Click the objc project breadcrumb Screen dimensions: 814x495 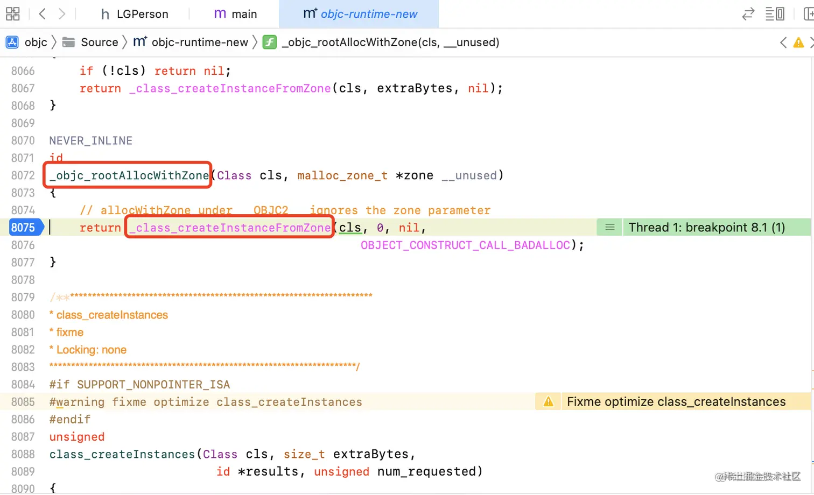(36, 42)
